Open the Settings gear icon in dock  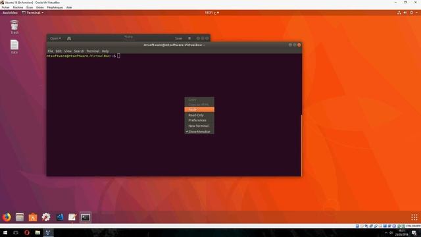[46, 217]
